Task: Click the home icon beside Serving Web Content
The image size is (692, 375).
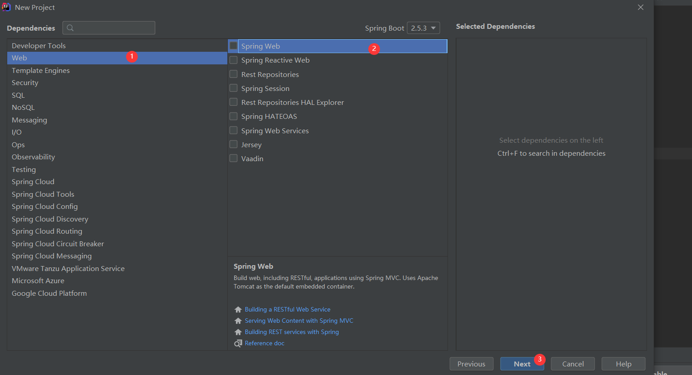Action: [238, 321]
